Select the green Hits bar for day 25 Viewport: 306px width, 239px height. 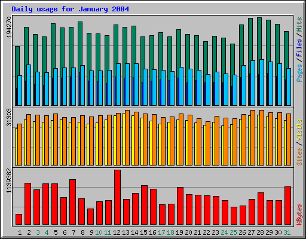[232, 59]
